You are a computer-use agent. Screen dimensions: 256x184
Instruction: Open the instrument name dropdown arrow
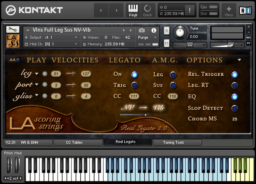click(28, 30)
